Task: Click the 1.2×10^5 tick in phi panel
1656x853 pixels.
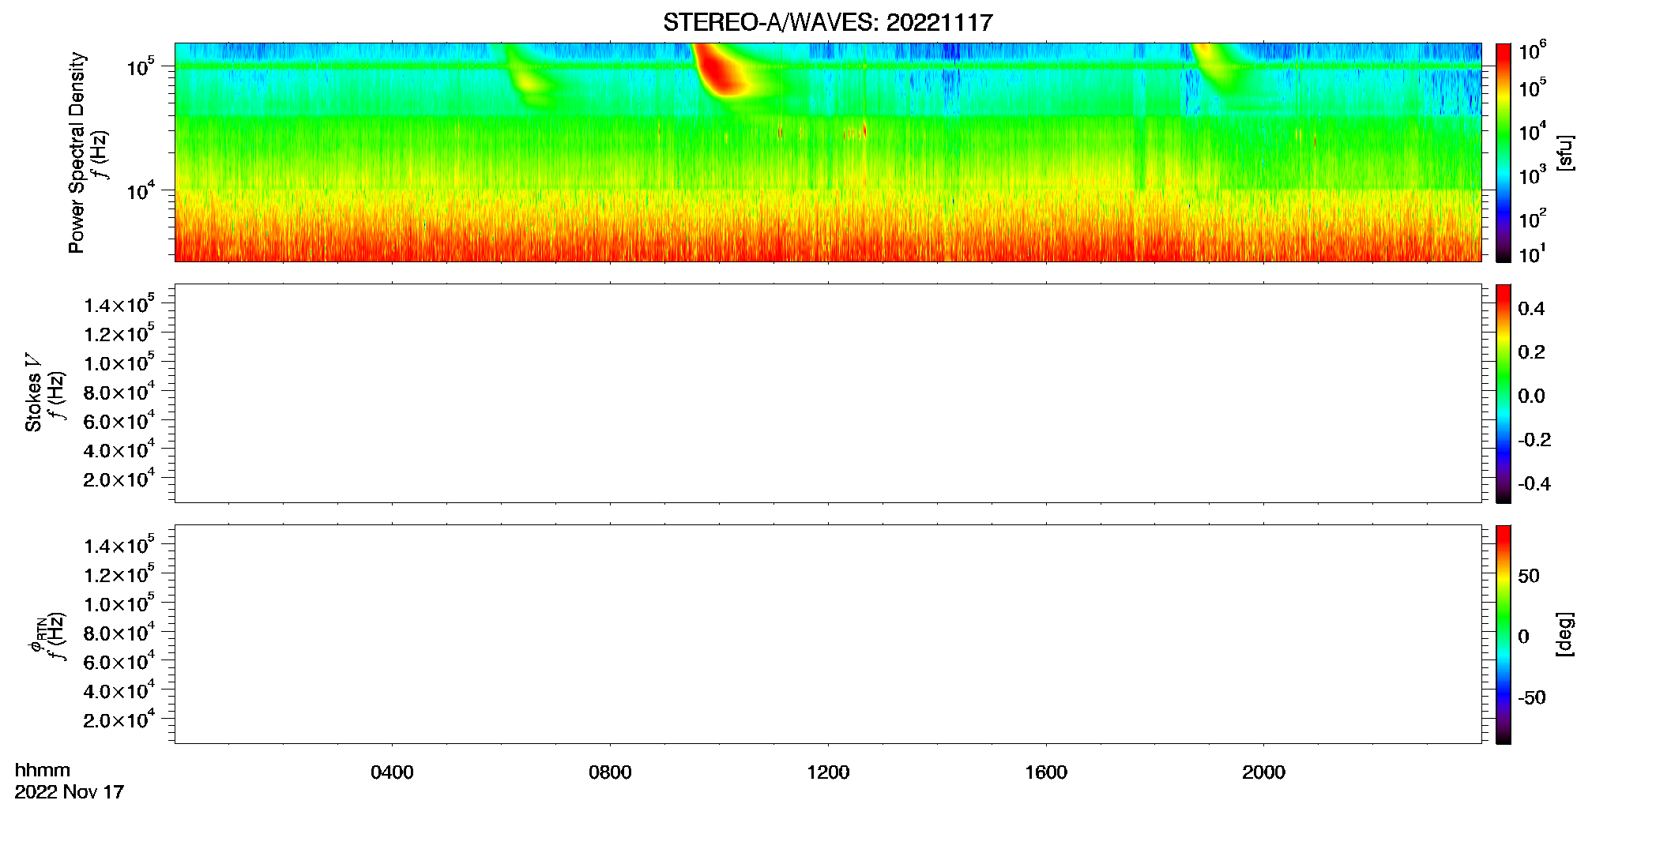Action: click(x=119, y=574)
